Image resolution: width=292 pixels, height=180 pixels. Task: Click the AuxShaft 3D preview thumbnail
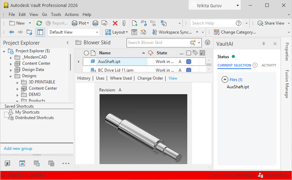tap(143, 129)
